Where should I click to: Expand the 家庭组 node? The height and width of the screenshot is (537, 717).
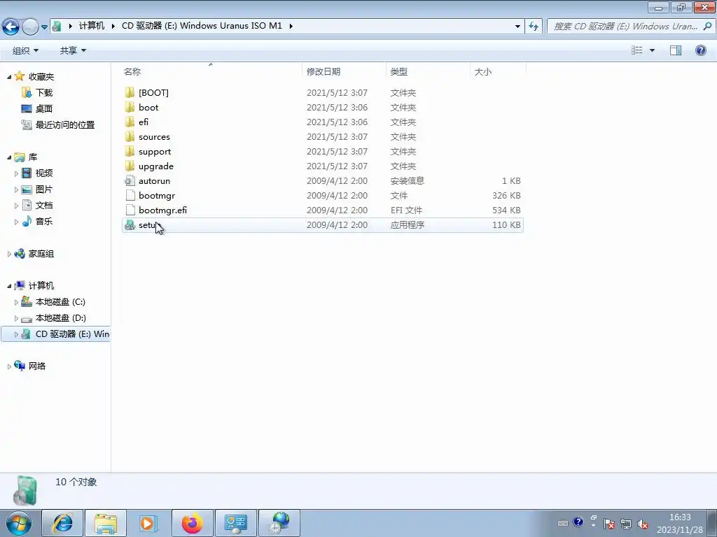9,254
